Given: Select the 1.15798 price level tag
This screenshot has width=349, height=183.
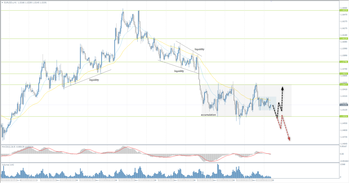Looking at the screenshot, I should 343,62.
